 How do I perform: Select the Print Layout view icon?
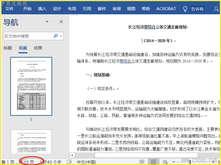pos(153,162)
